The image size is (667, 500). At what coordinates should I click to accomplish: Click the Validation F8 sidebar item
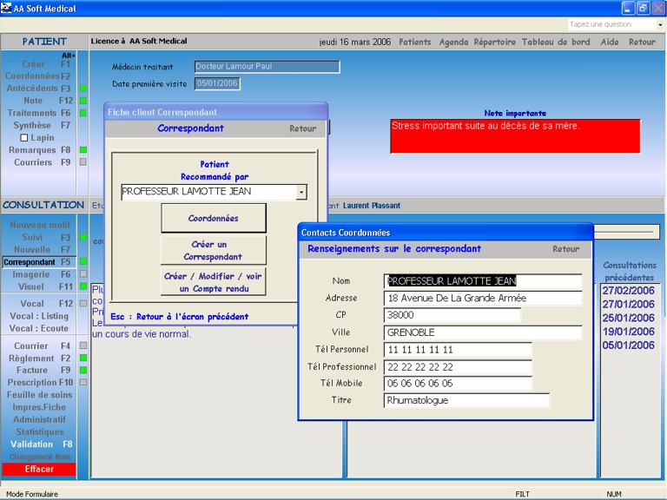[x=41, y=444]
